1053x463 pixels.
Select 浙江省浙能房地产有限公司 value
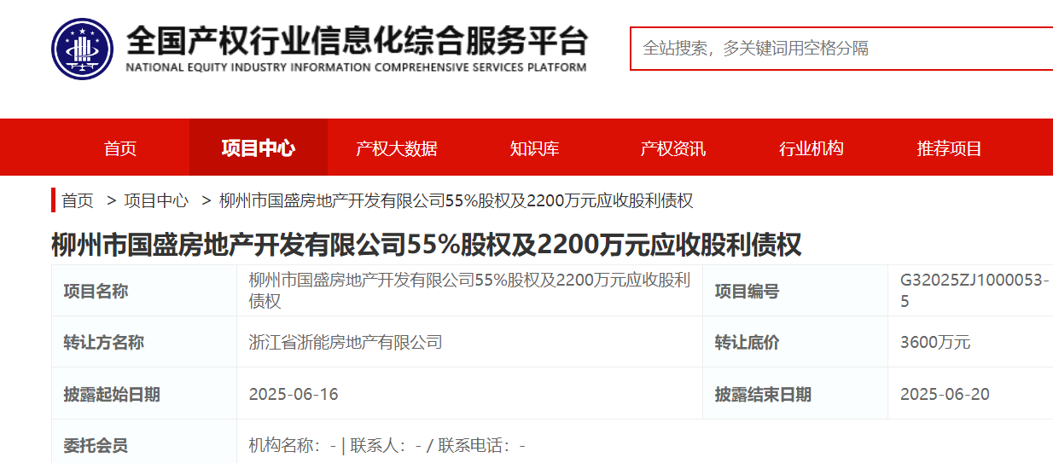(x=346, y=343)
